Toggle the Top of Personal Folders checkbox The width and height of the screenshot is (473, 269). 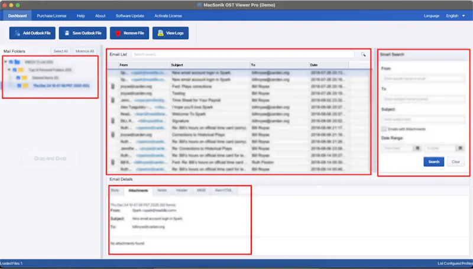[x=14, y=70]
